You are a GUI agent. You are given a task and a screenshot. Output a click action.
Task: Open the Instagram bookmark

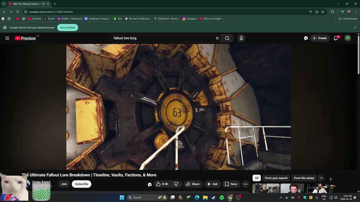coord(190,19)
